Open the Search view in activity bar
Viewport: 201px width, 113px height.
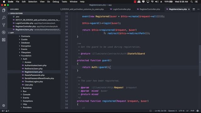point(3,18)
